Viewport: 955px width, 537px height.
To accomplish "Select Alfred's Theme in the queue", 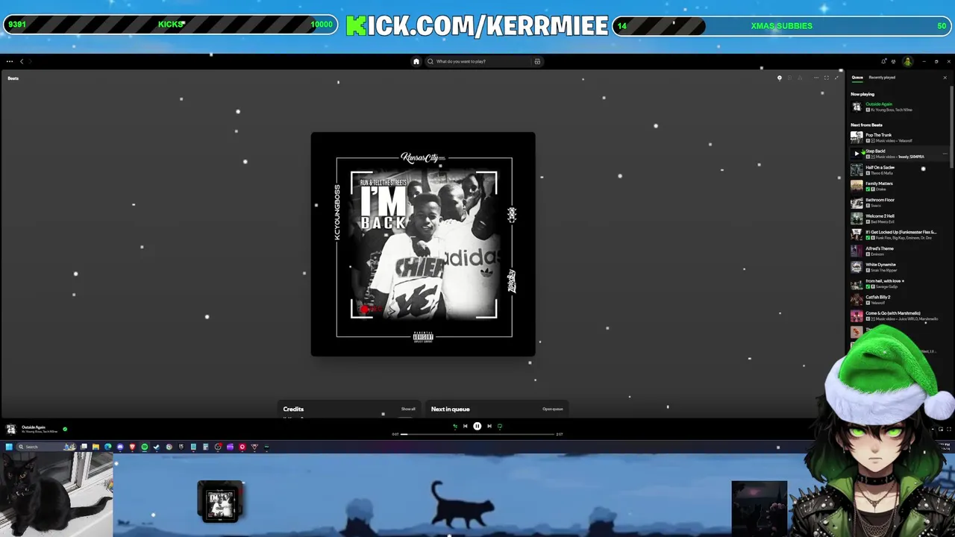I will point(900,251).
